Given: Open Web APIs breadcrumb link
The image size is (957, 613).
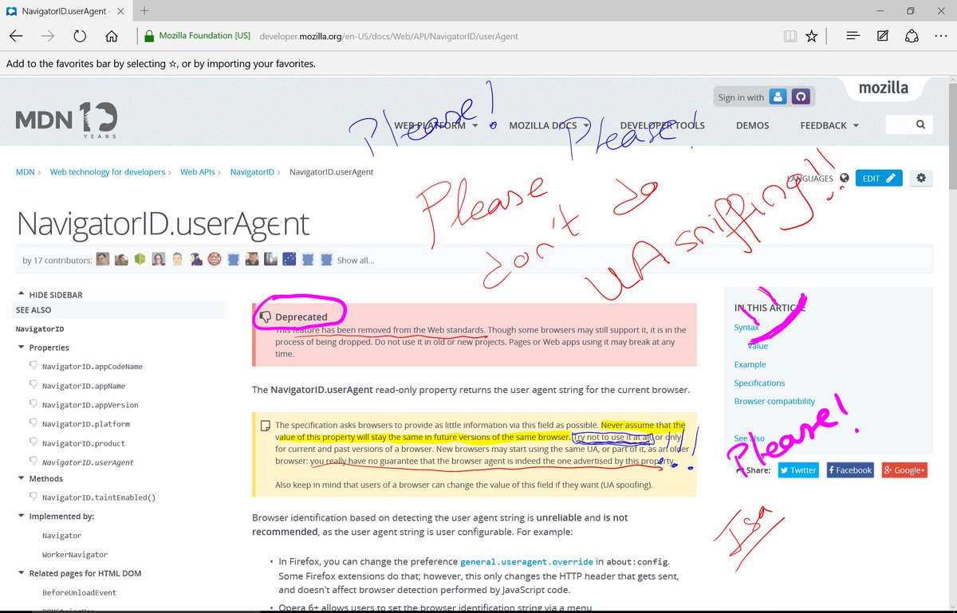Looking at the screenshot, I should (198, 171).
